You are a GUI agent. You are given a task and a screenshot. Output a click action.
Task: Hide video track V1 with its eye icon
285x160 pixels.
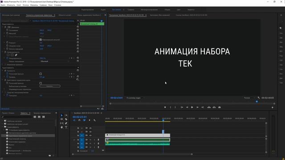(x=90, y=136)
